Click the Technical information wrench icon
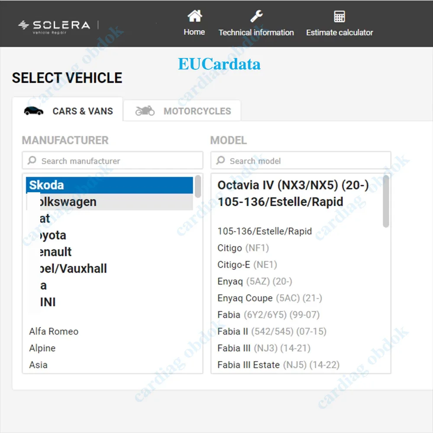This screenshot has width=433, height=433. tap(256, 16)
